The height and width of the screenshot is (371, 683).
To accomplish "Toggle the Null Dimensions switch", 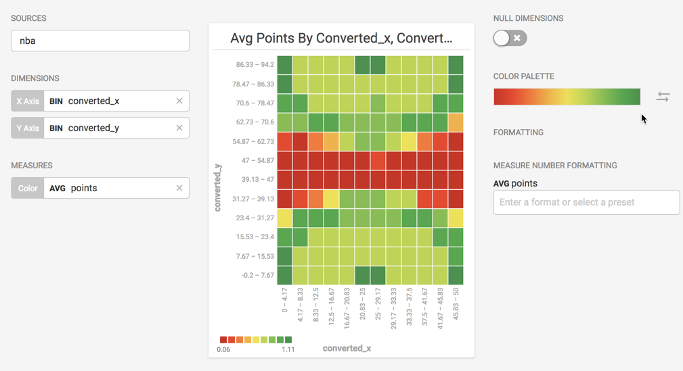I will (510, 39).
